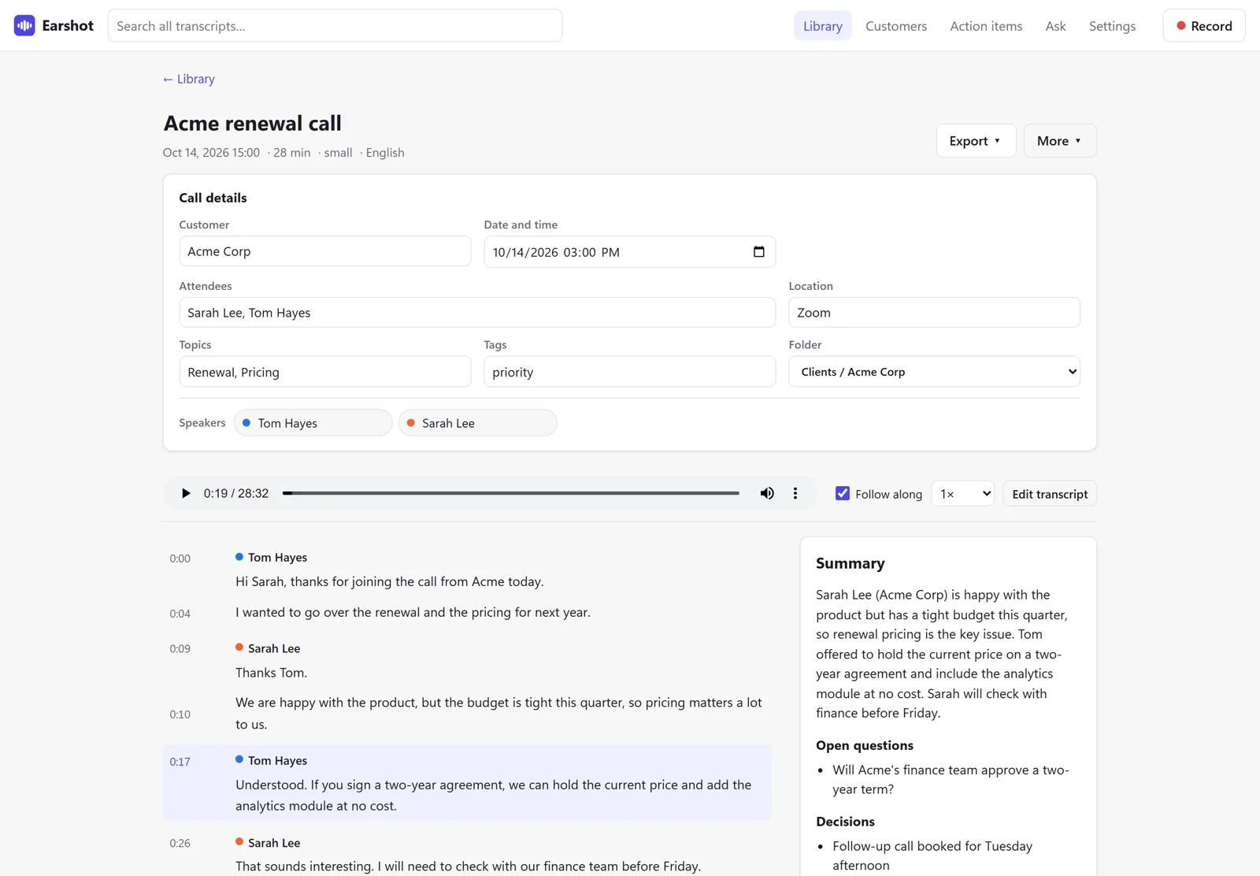Switch to the Library tab
Image resolution: width=1260 pixels, height=876 pixels.
click(x=823, y=26)
